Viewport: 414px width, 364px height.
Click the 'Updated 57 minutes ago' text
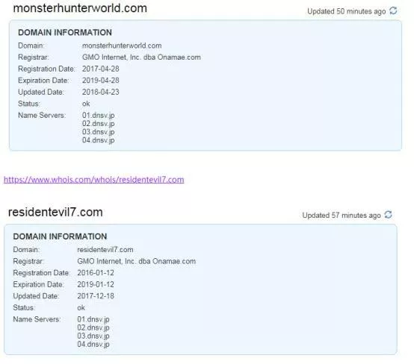[x=342, y=216]
